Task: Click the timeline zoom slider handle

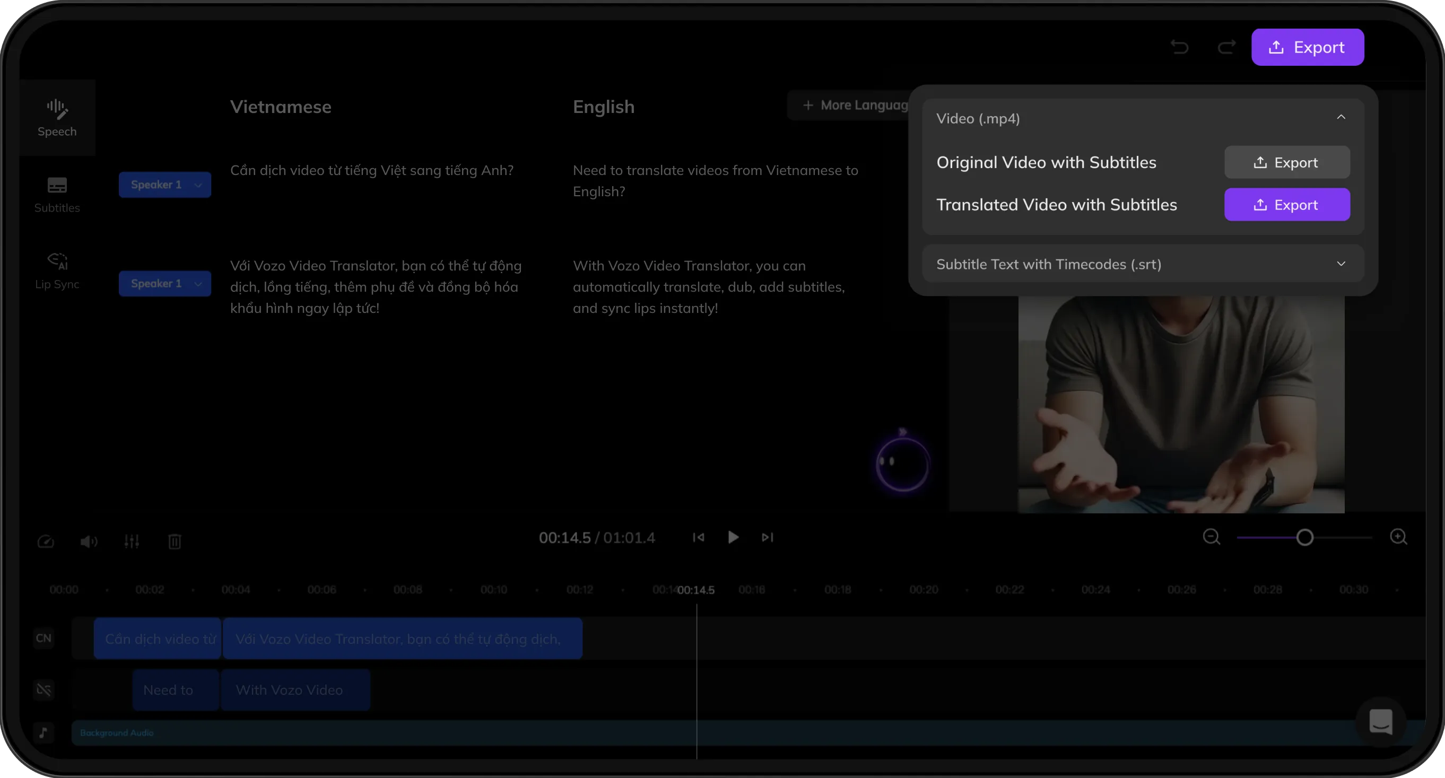Action: 1305,537
